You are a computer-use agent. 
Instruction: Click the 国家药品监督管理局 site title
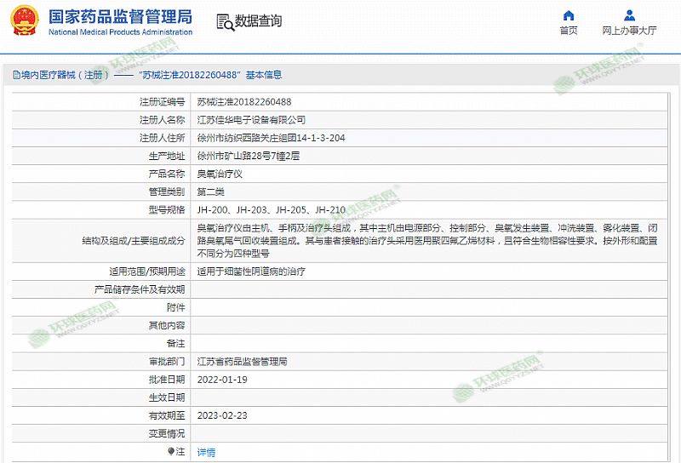coord(120,17)
